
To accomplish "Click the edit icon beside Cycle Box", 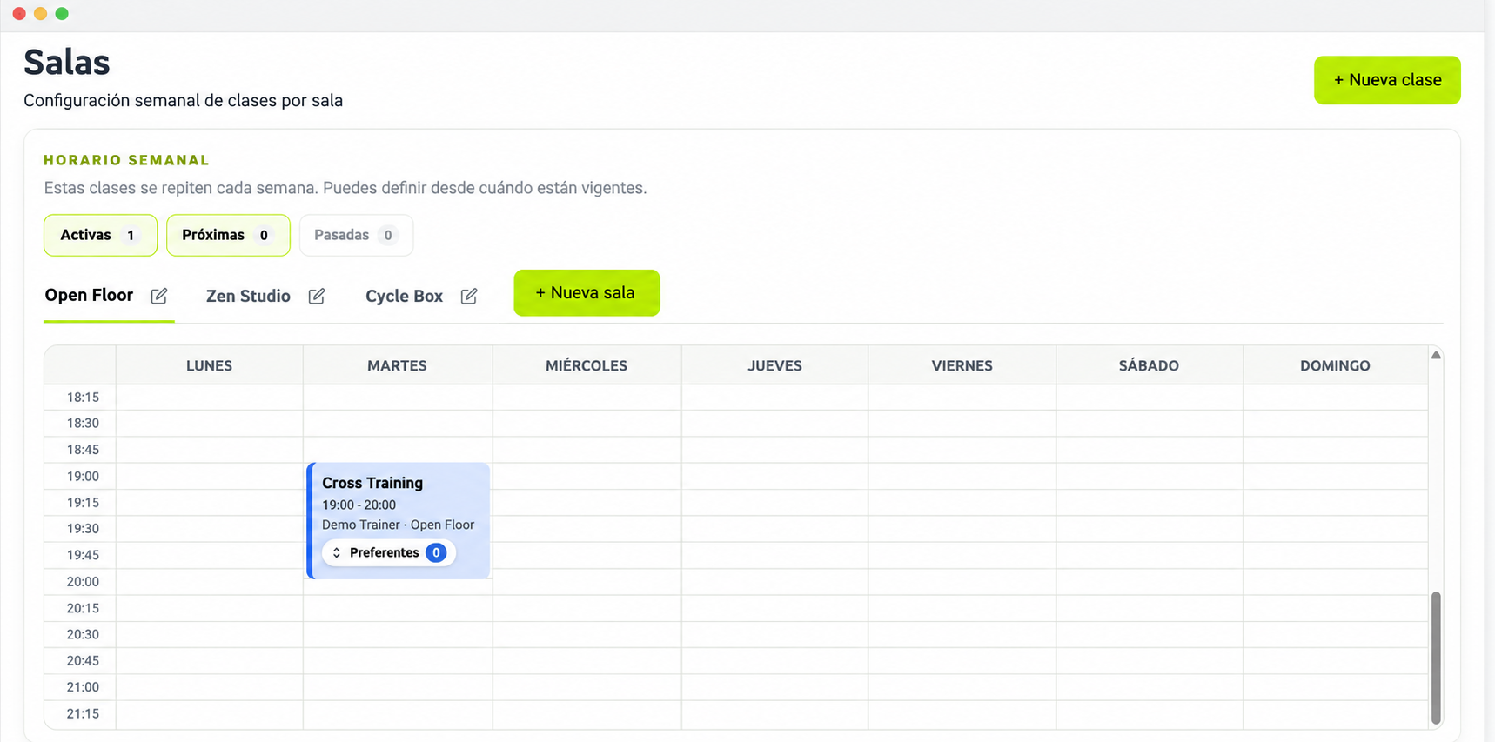I will (x=469, y=296).
